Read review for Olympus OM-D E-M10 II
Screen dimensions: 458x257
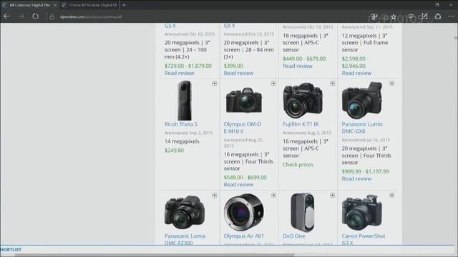(x=238, y=185)
